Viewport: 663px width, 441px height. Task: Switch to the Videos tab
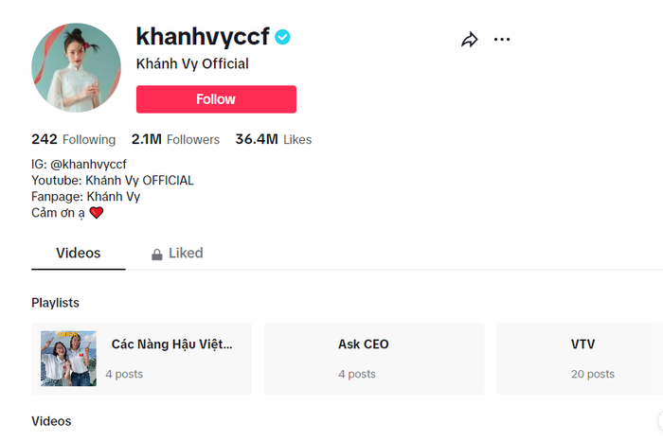tap(78, 254)
